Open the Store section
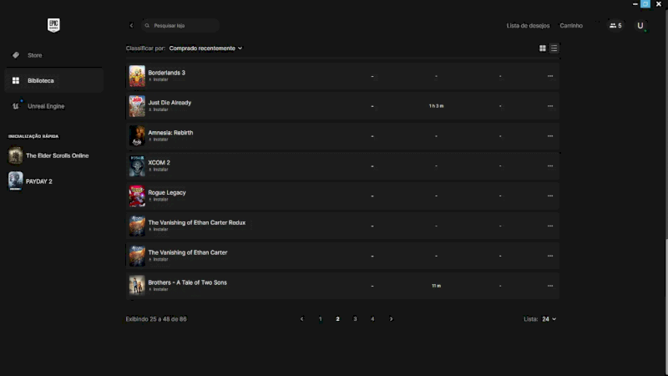668x376 pixels. tap(34, 55)
